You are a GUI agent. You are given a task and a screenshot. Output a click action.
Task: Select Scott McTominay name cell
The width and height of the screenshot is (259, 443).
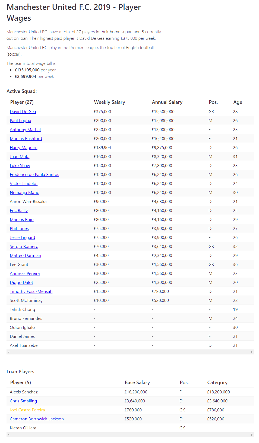click(x=26, y=300)
